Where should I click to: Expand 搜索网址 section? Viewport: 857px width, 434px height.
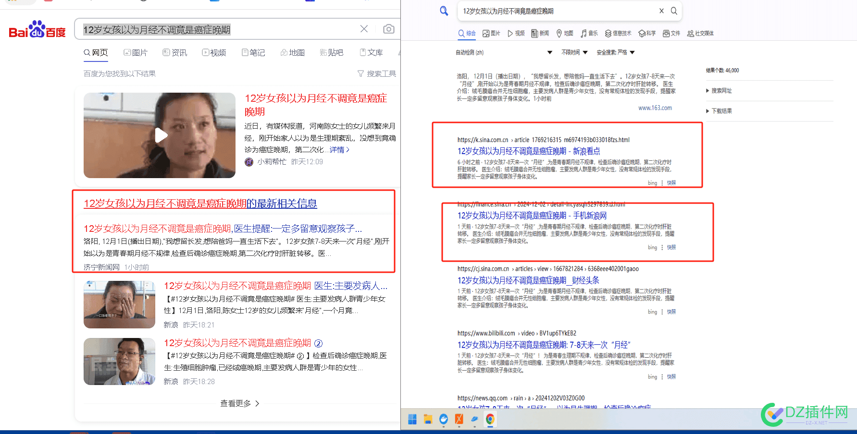[719, 90]
